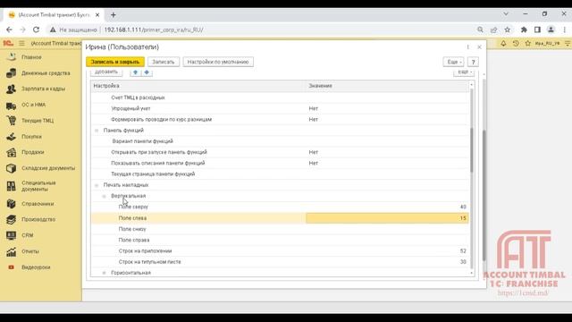Open a new browser tab
The width and height of the screenshot is (572, 322).
point(114,15)
